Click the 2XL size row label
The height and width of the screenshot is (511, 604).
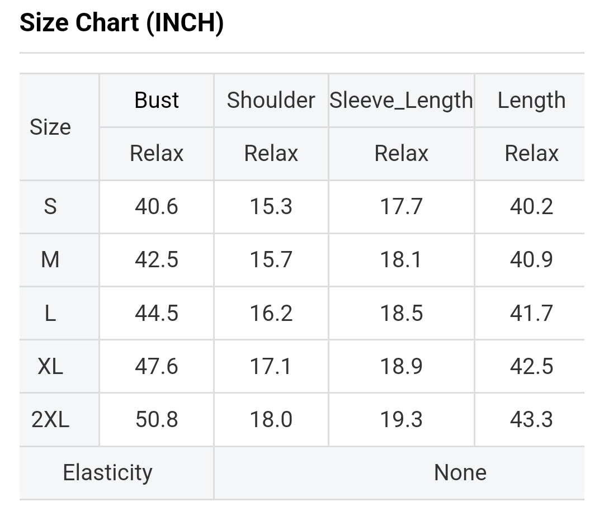(x=50, y=419)
